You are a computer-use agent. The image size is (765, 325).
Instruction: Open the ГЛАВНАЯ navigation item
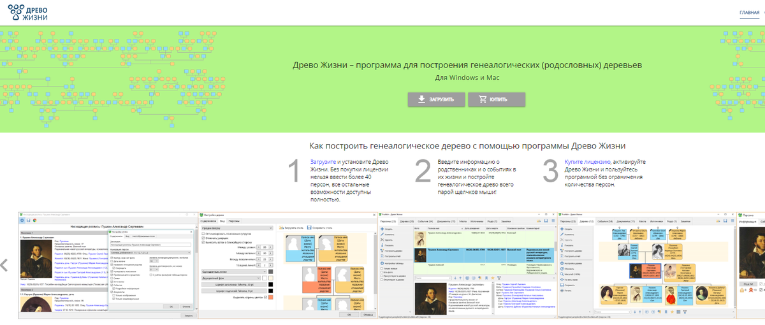coord(749,13)
